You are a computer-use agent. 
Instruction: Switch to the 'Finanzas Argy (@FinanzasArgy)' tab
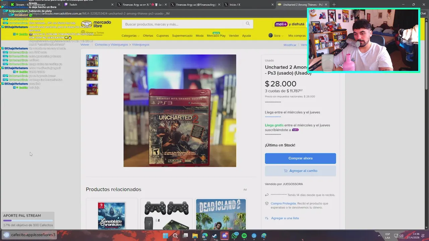195,5
